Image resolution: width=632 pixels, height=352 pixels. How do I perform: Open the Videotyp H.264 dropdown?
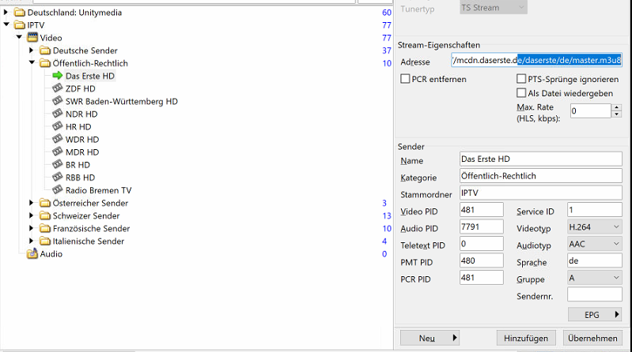click(x=594, y=227)
